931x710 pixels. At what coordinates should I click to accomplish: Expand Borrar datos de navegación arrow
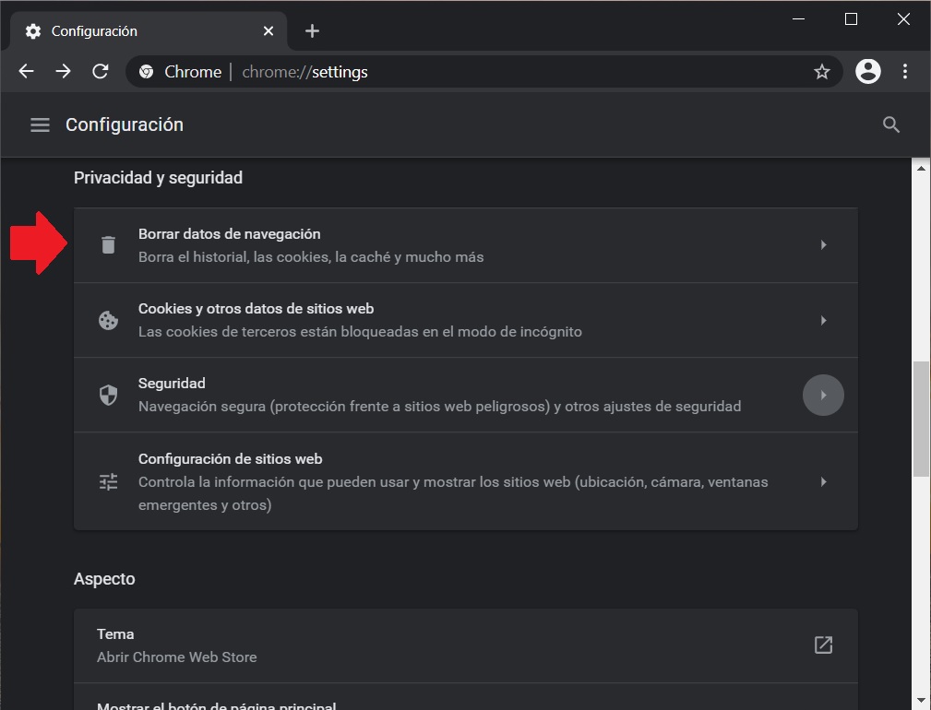[823, 245]
